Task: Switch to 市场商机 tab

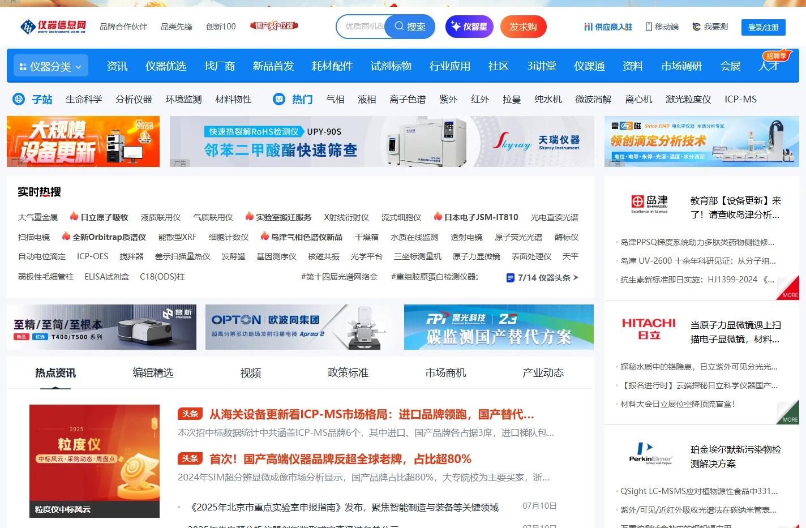Action: tap(445, 373)
